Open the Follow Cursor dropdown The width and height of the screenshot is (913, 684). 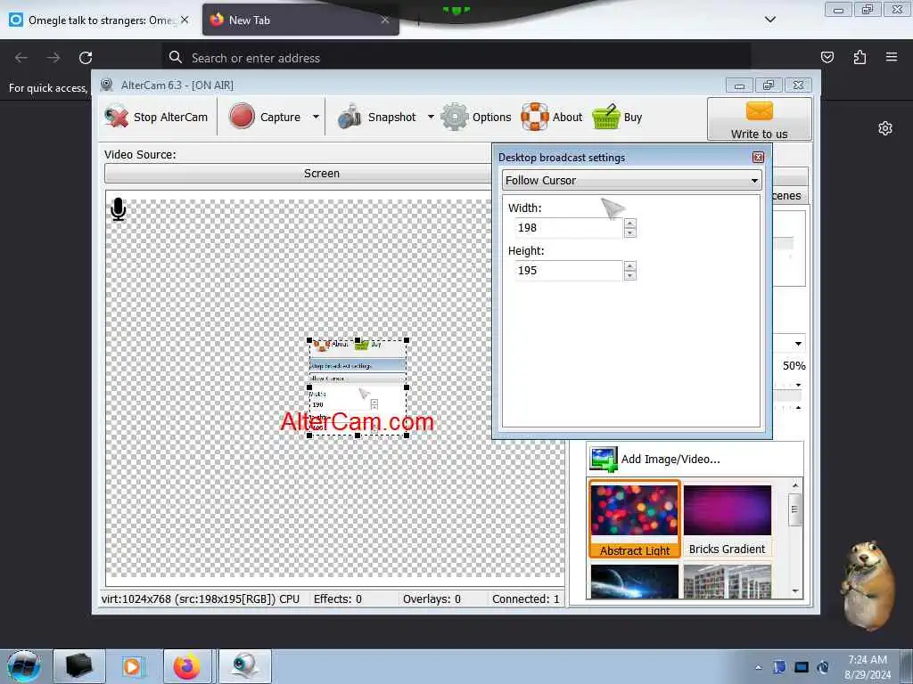tap(632, 180)
